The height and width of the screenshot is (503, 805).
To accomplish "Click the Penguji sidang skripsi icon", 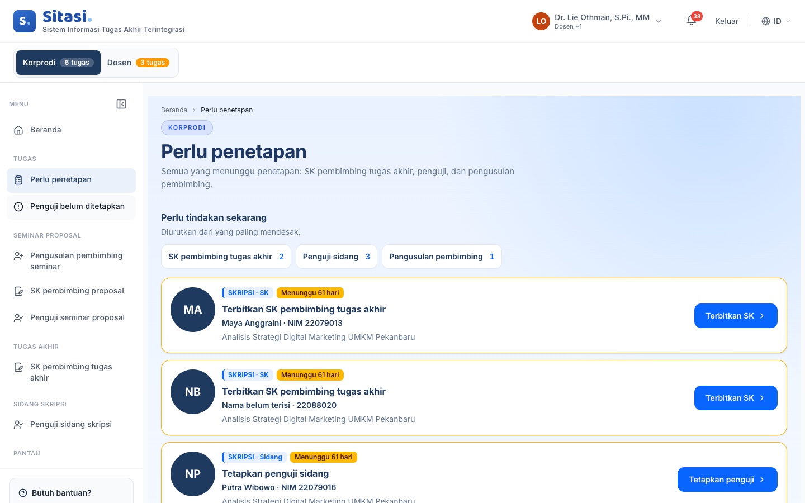I will tap(18, 425).
